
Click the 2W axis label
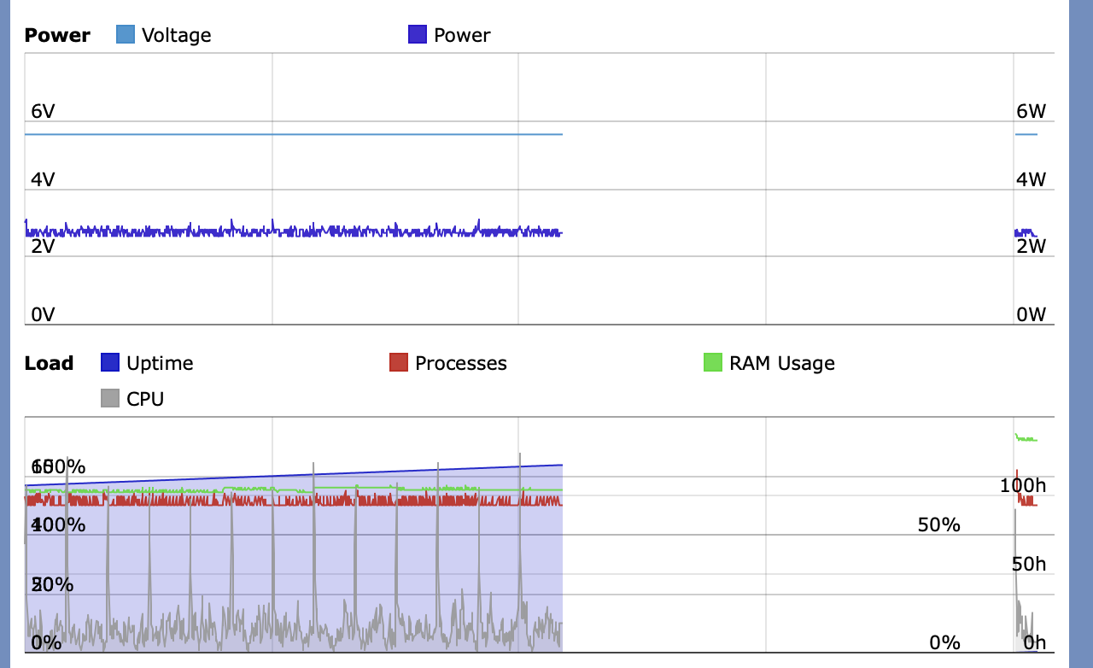[x=1031, y=246]
